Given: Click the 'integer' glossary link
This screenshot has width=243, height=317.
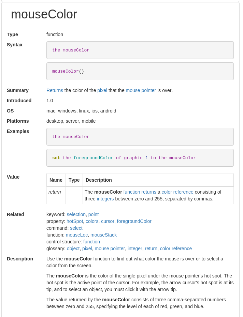Looking at the screenshot, I should click(x=135, y=248).
